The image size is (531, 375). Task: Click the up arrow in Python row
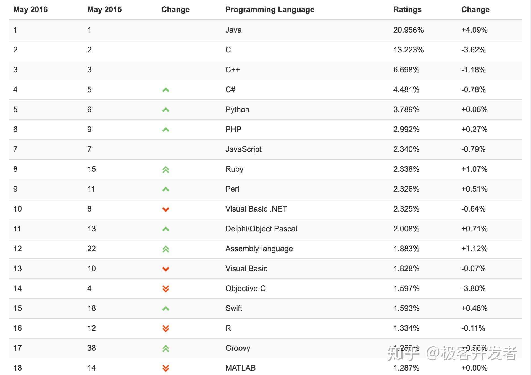pos(165,110)
